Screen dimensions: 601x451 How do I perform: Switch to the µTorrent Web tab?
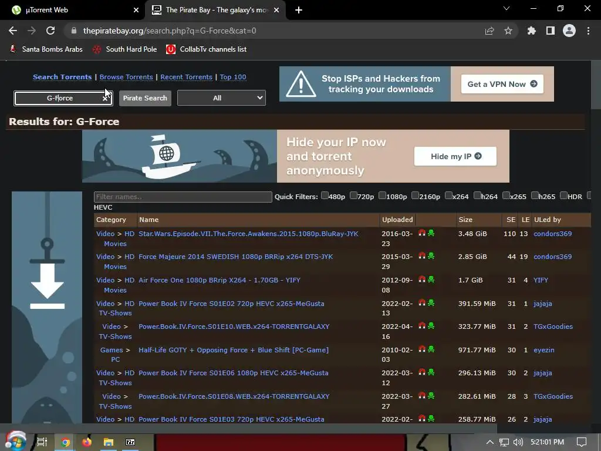pyautogui.click(x=73, y=10)
